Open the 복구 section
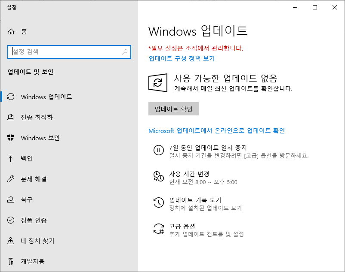 [26, 199]
